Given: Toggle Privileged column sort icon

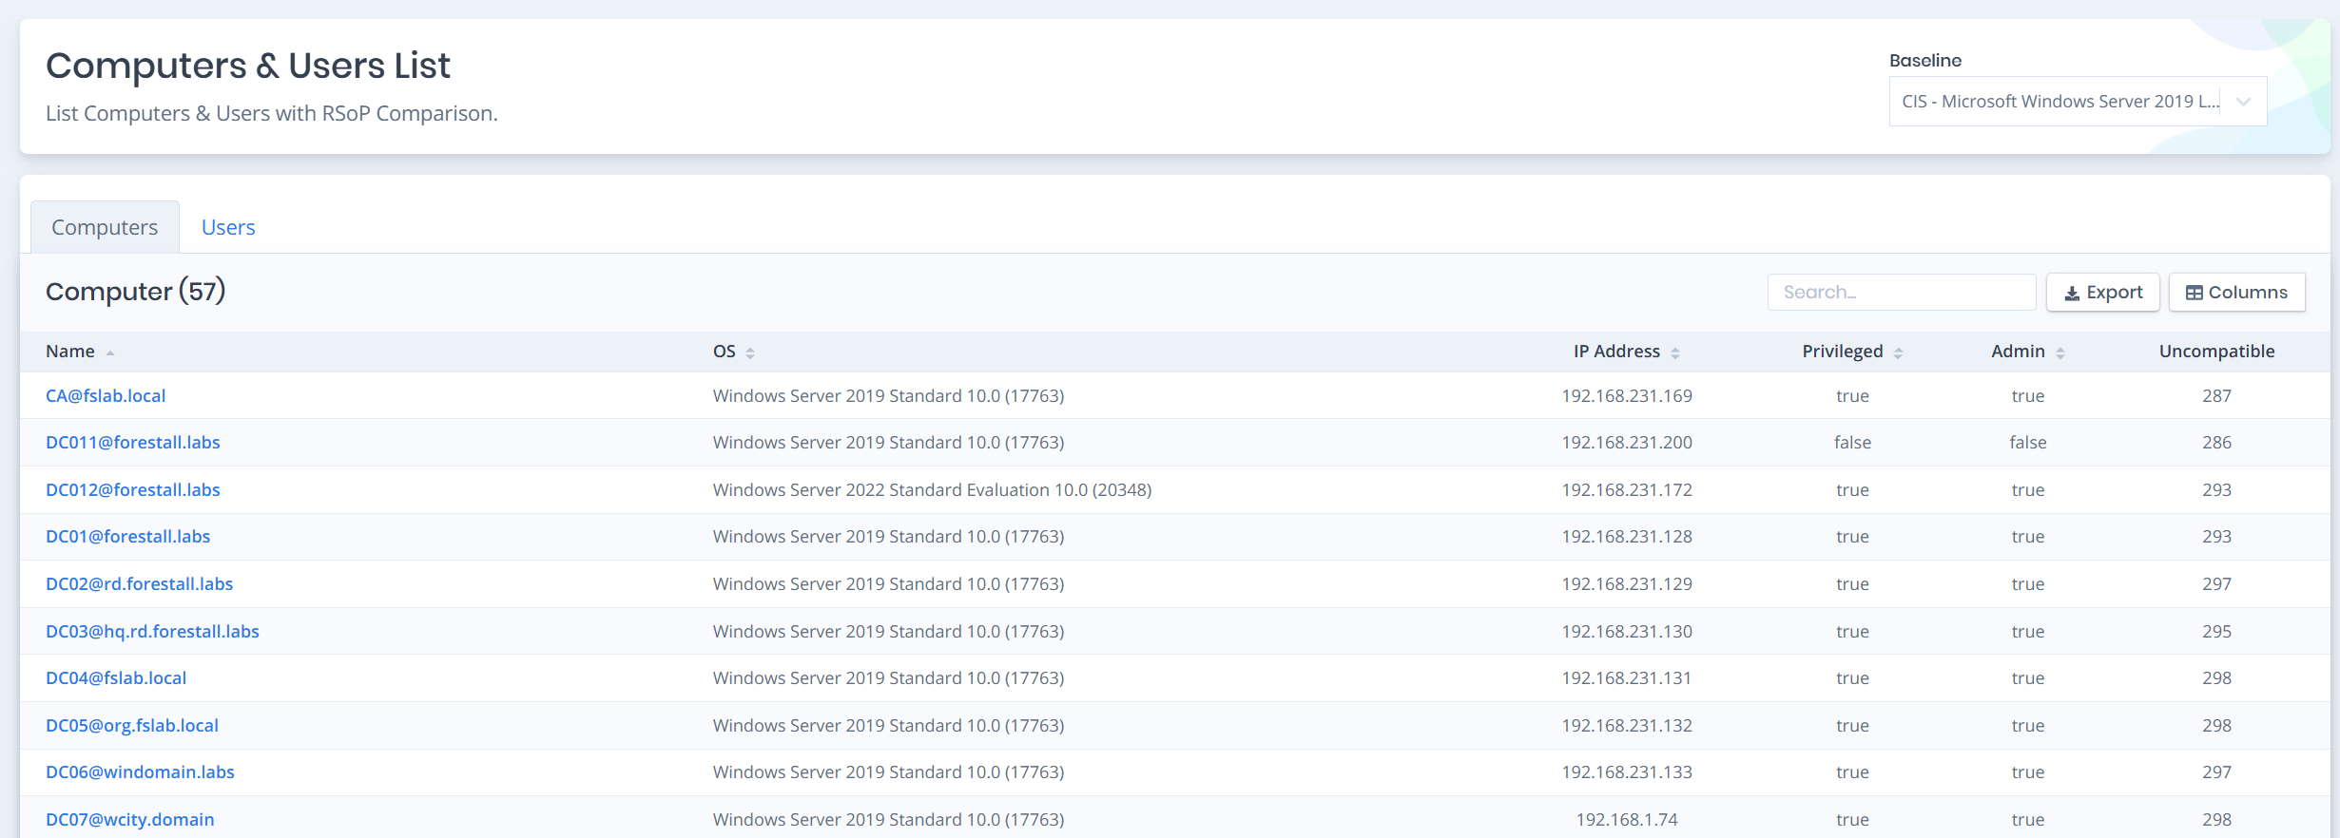Looking at the screenshot, I should pyautogui.click(x=1898, y=352).
